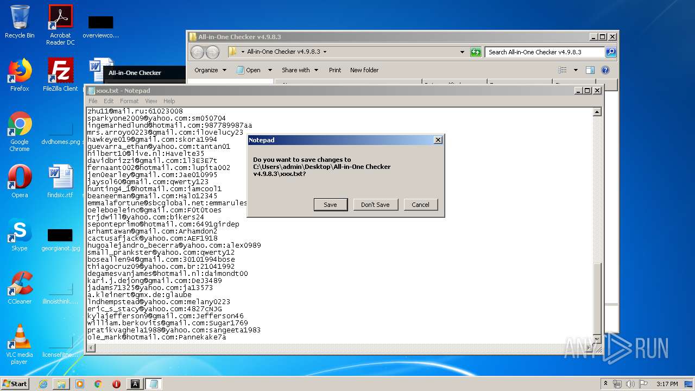This screenshot has height=391, width=695.
Task: Launch CCleaner desktop shortcut
Action: point(20,288)
